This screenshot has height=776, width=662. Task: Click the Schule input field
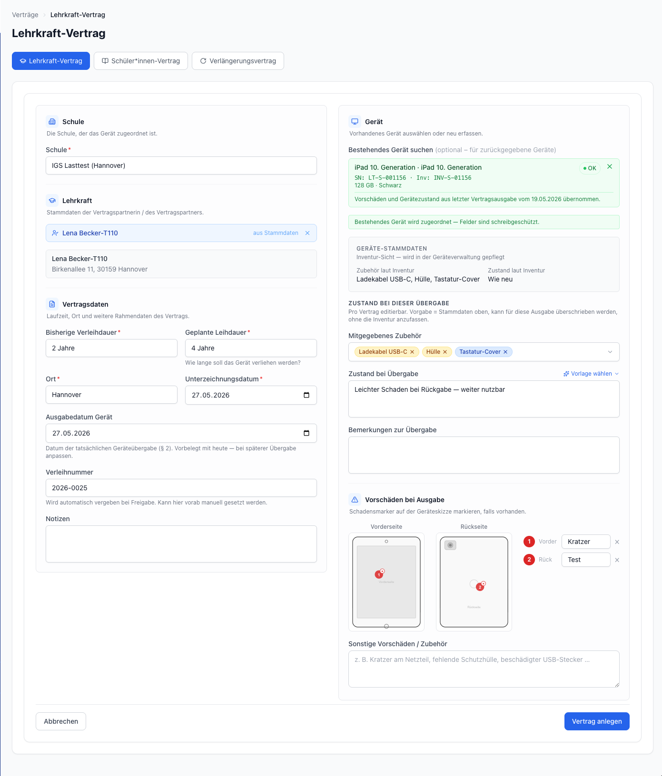click(181, 165)
